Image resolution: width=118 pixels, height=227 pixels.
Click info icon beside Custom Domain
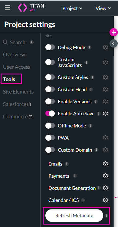(x=96, y=150)
